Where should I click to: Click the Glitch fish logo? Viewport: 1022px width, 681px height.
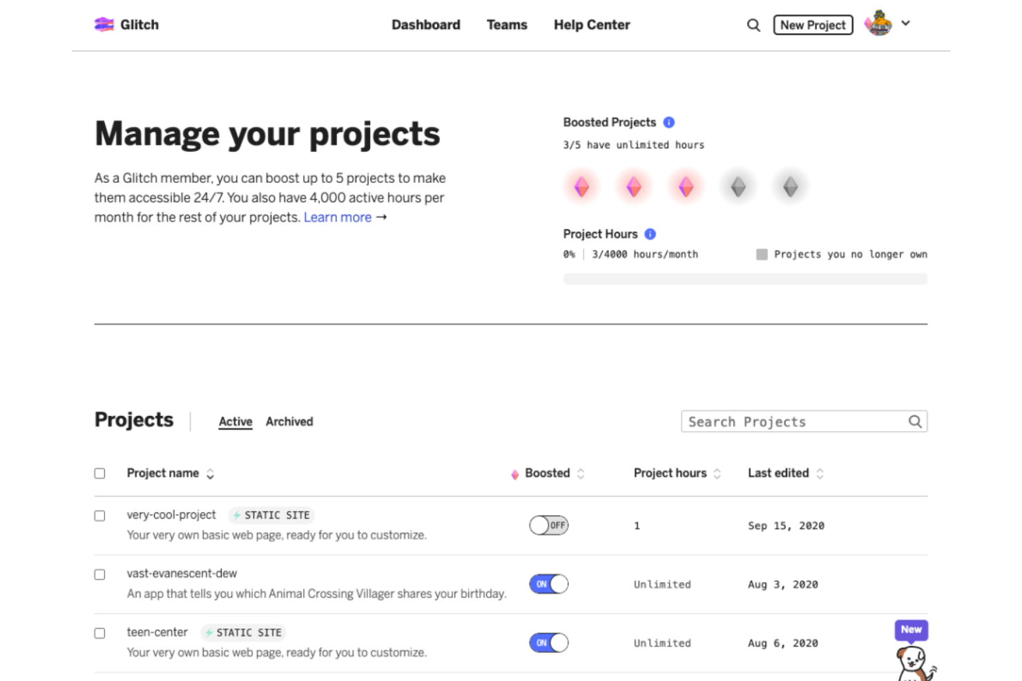point(104,24)
